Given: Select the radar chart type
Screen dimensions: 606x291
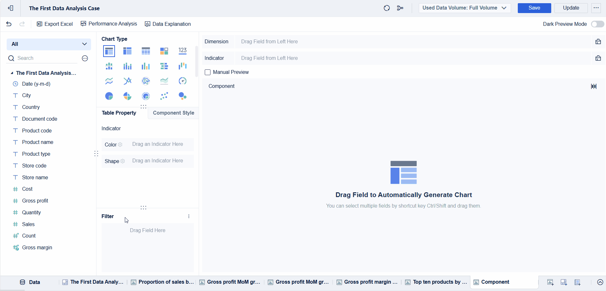Looking at the screenshot, I should pyautogui.click(x=146, y=81).
